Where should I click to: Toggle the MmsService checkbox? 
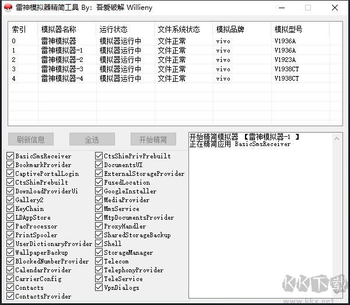(99, 209)
